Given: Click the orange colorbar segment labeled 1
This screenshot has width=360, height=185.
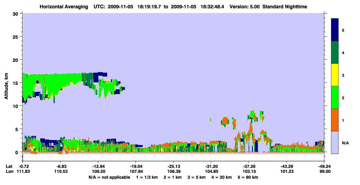Looking at the screenshot, I should coord(335,120).
